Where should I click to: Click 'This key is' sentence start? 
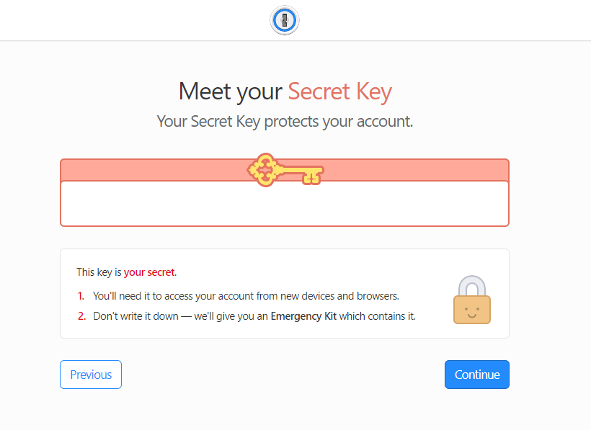coord(99,272)
